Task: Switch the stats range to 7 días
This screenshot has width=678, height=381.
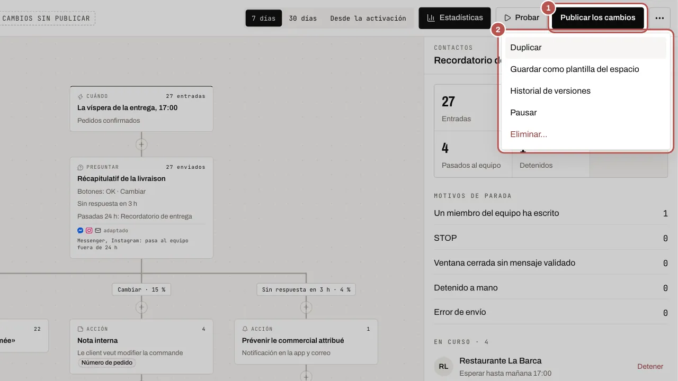Action: 263,18
